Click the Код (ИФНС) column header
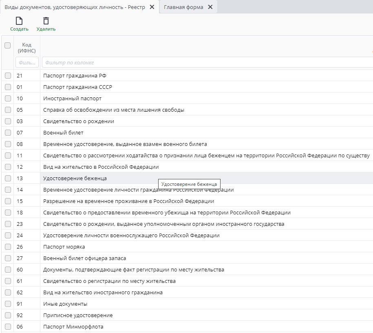Image resolution: width=373 pixels, height=333 pixels. click(26, 48)
